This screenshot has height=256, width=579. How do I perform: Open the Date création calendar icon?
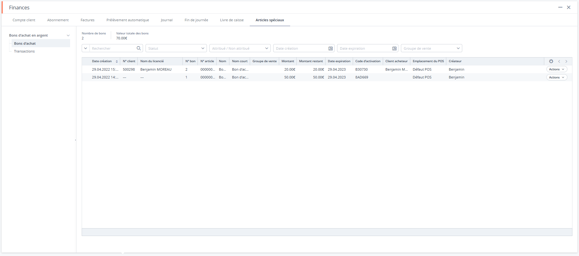click(330, 48)
